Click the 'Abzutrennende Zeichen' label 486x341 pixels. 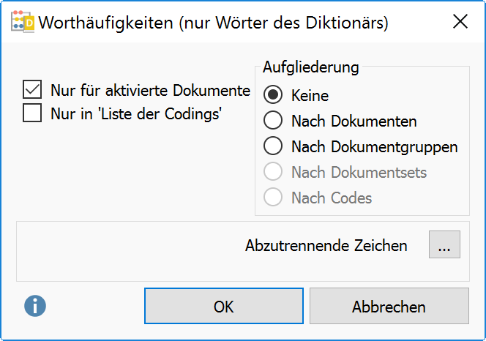coord(326,246)
